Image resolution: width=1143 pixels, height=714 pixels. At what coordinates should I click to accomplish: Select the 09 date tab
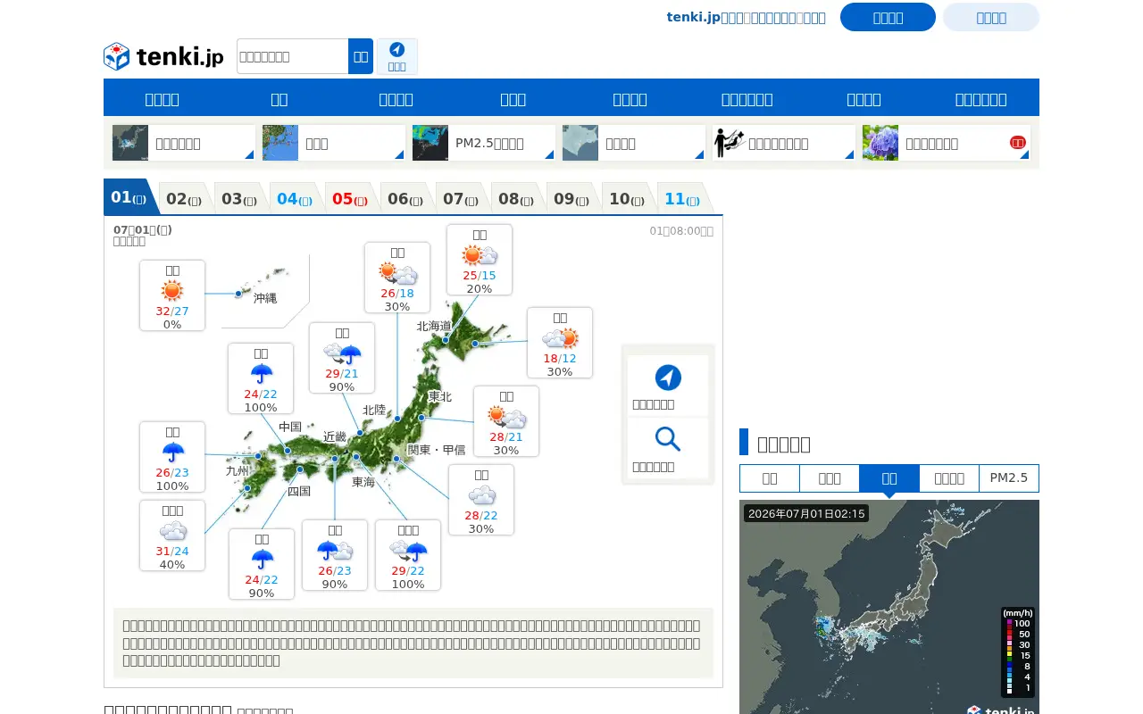click(x=573, y=199)
